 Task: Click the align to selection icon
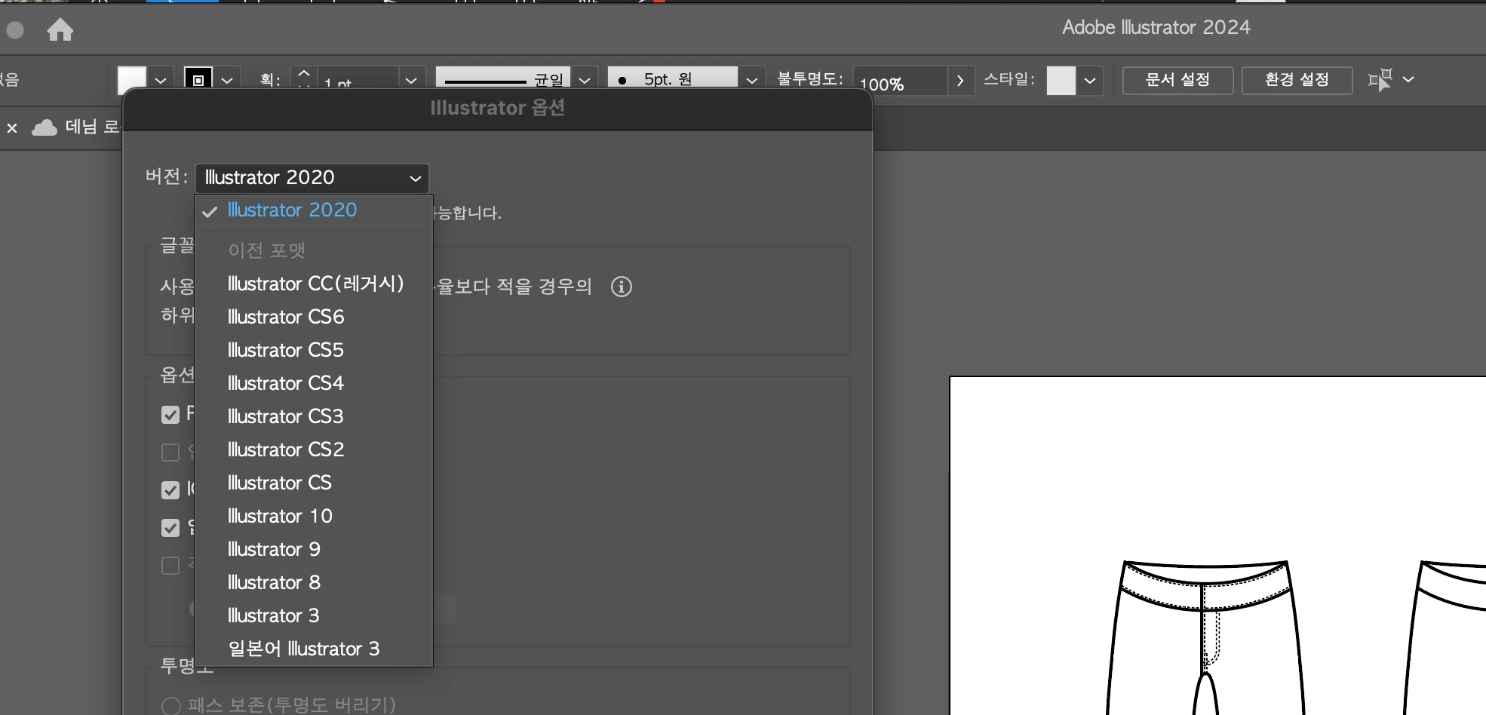[x=1380, y=79]
